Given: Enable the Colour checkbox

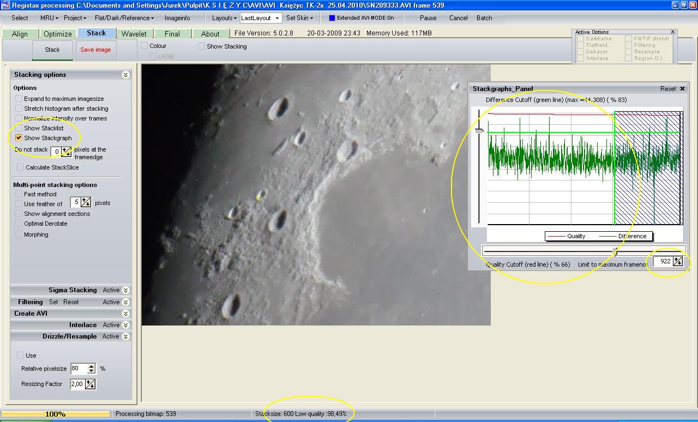Looking at the screenshot, I should [145, 46].
